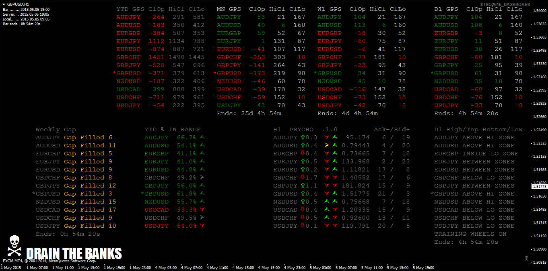Select the solid green arrow in EURUSD PSYCHO row
This screenshot has width=548, height=271.
[335, 169]
